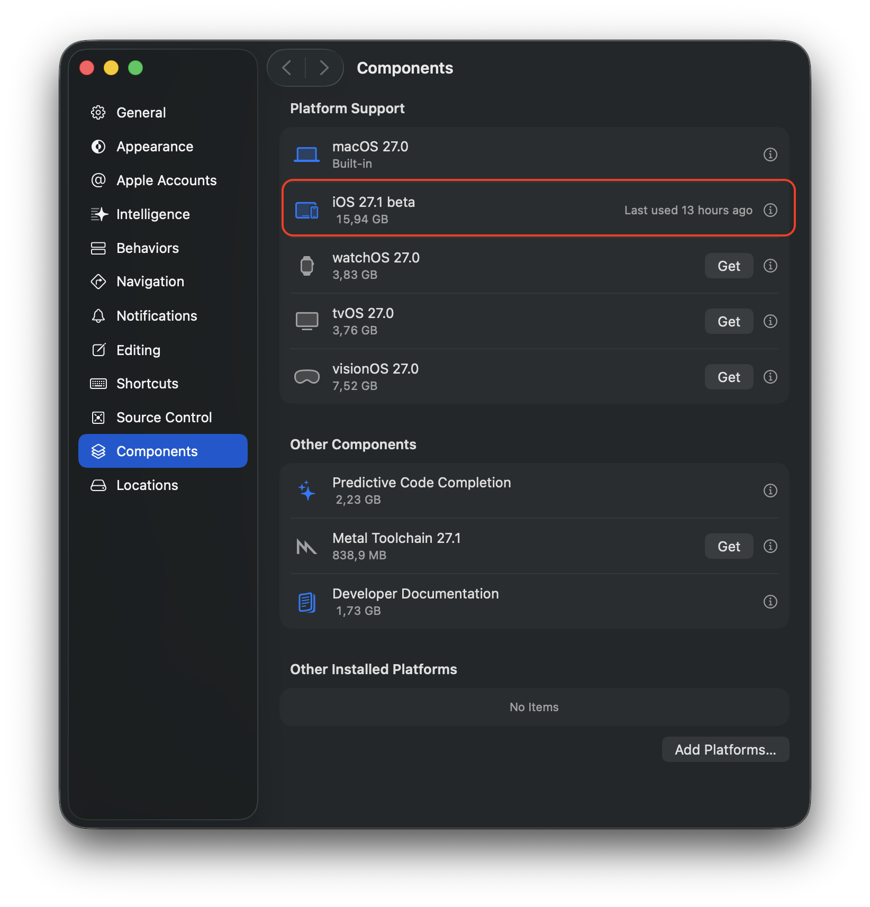
Task: Click the Developer Documentation page icon
Action: pyautogui.click(x=307, y=602)
